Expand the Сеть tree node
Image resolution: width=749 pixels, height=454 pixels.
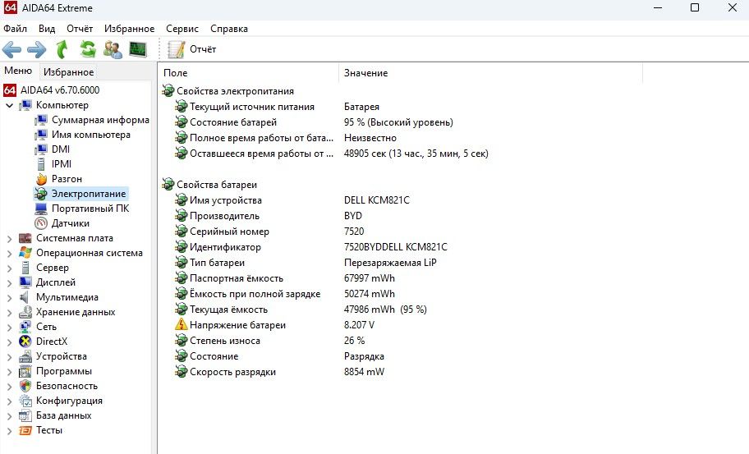coord(10,328)
